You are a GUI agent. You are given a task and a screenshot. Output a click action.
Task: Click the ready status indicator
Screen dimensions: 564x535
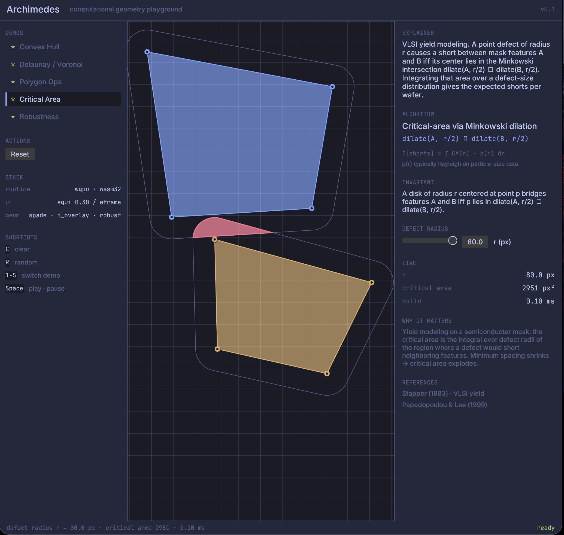[546, 528]
